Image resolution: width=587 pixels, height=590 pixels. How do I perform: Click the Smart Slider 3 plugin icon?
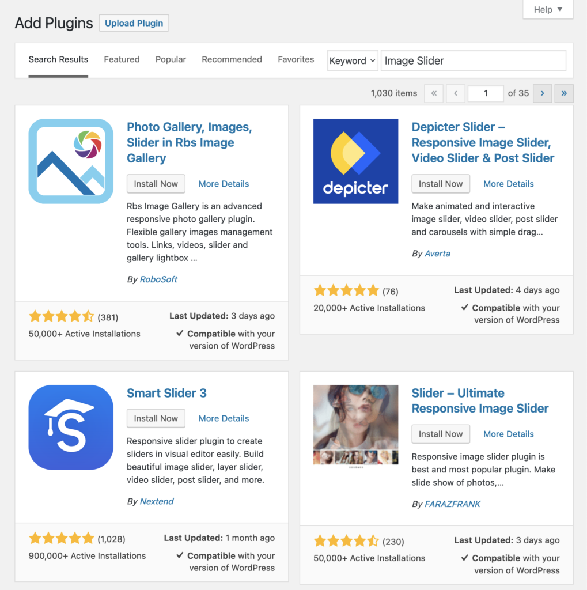coord(71,427)
